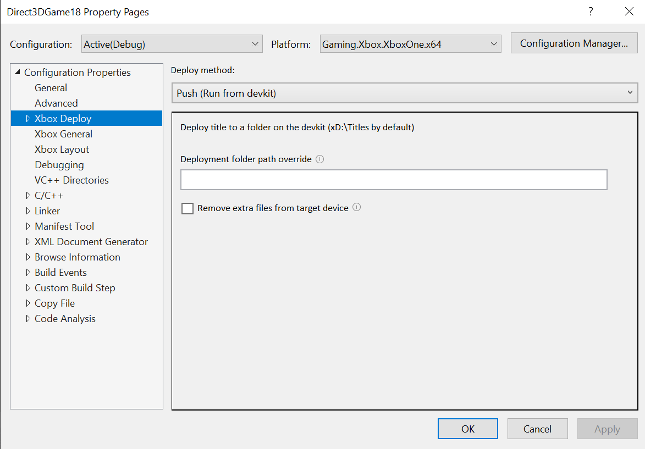Open the Deploy method dropdown
645x449 pixels.
click(405, 93)
